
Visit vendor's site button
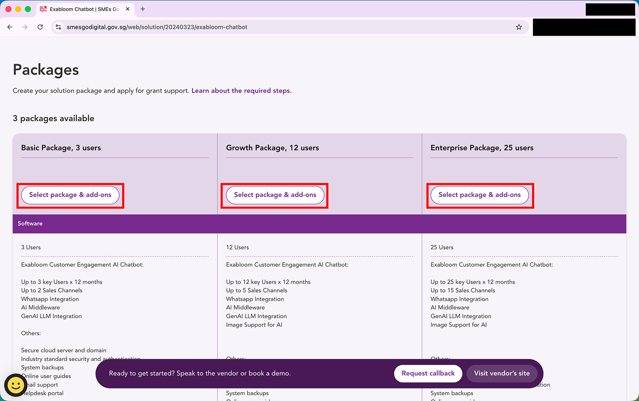click(x=502, y=374)
